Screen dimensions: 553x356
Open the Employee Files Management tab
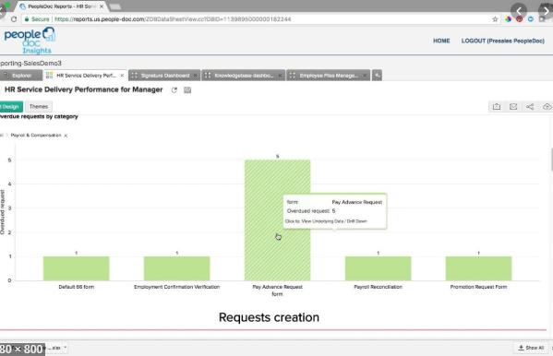tap(329, 76)
